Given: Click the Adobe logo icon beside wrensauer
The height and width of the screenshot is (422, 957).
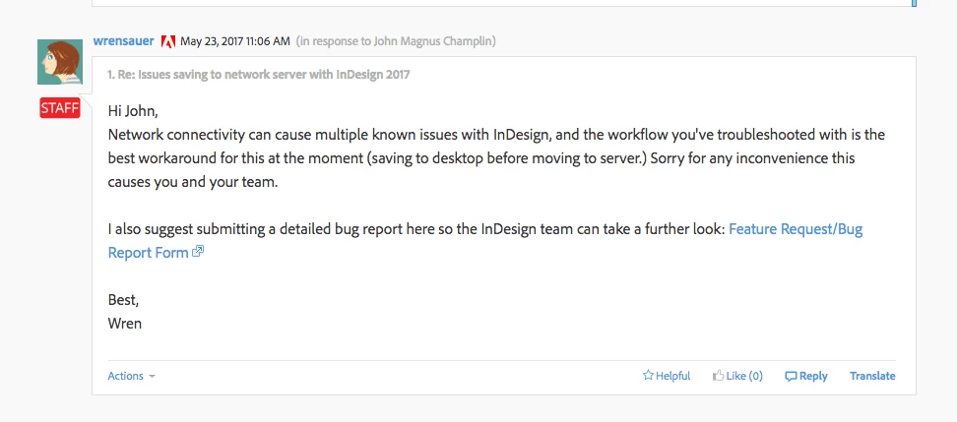Looking at the screenshot, I should pyautogui.click(x=167, y=41).
